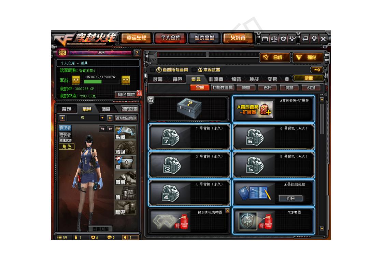Click the balance scales icon
This screenshot has height=271, width=383.
point(274,38)
